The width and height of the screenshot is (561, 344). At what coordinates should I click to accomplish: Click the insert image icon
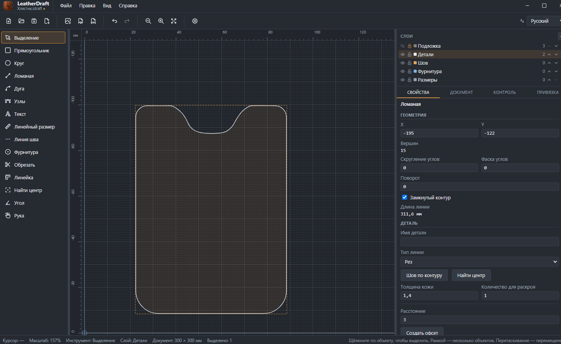68,21
